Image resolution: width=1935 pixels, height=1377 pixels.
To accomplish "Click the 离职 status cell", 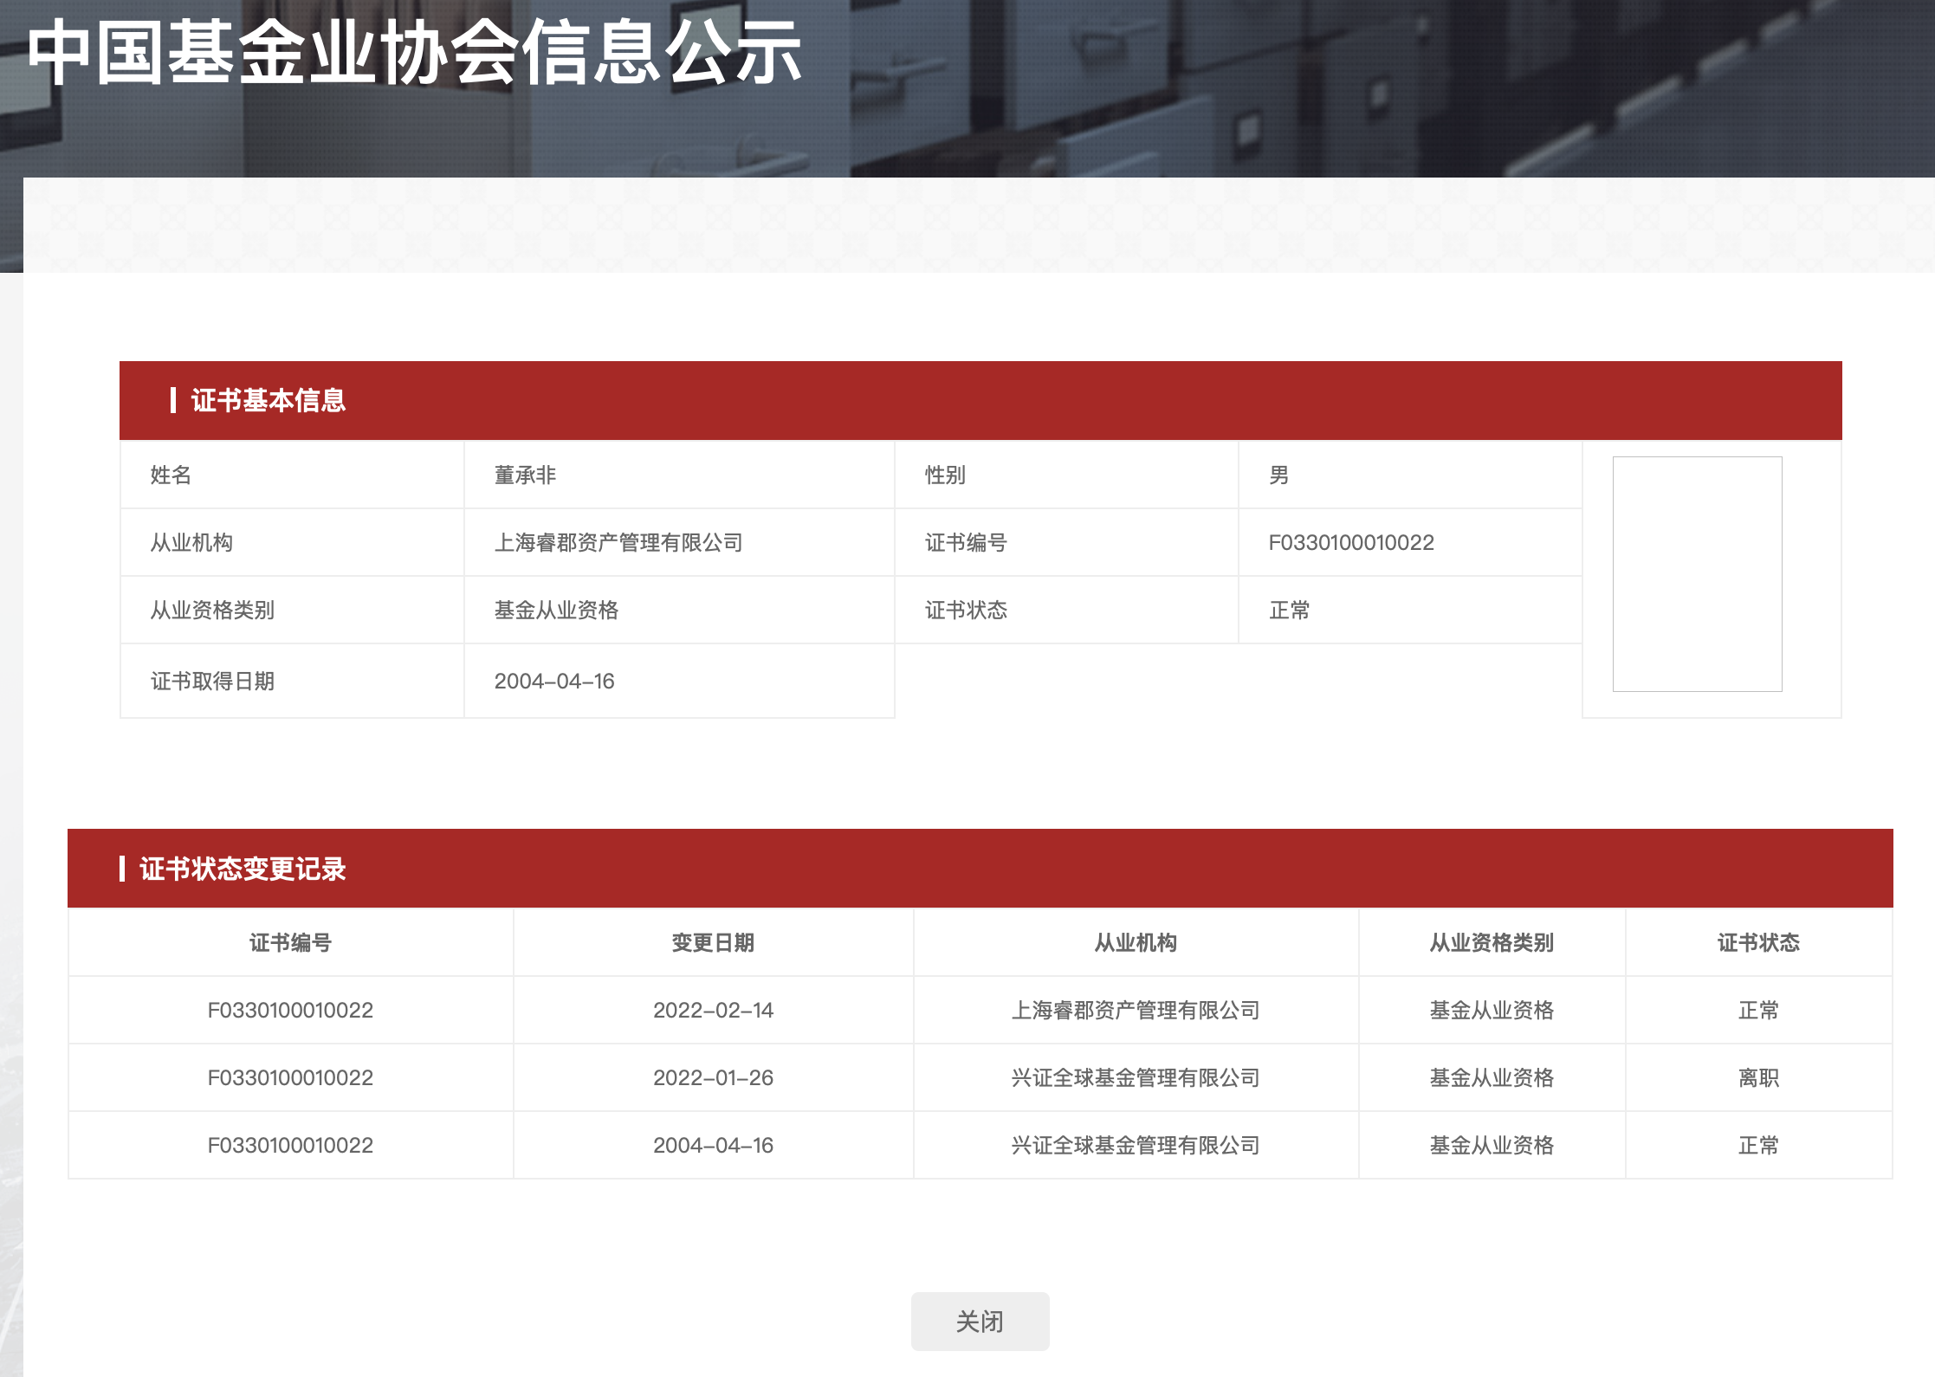I will pyautogui.click(x=1758, y=1077).
